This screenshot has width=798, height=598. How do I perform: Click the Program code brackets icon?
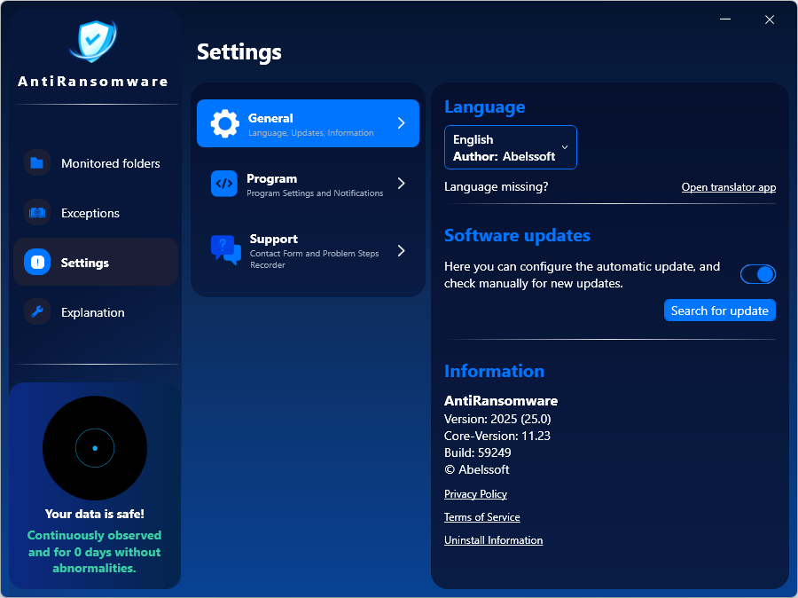click(224, 184)
